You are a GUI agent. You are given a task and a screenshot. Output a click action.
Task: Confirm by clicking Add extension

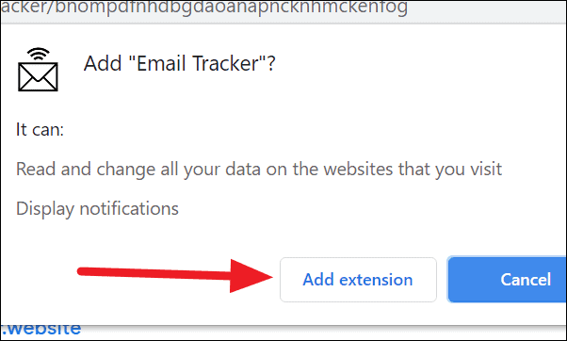tap(358, 280)
